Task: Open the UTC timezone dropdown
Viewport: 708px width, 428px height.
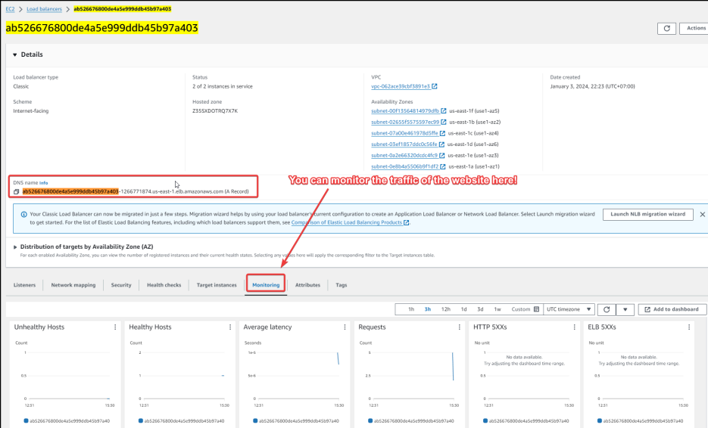Action: tap(569, 309)
